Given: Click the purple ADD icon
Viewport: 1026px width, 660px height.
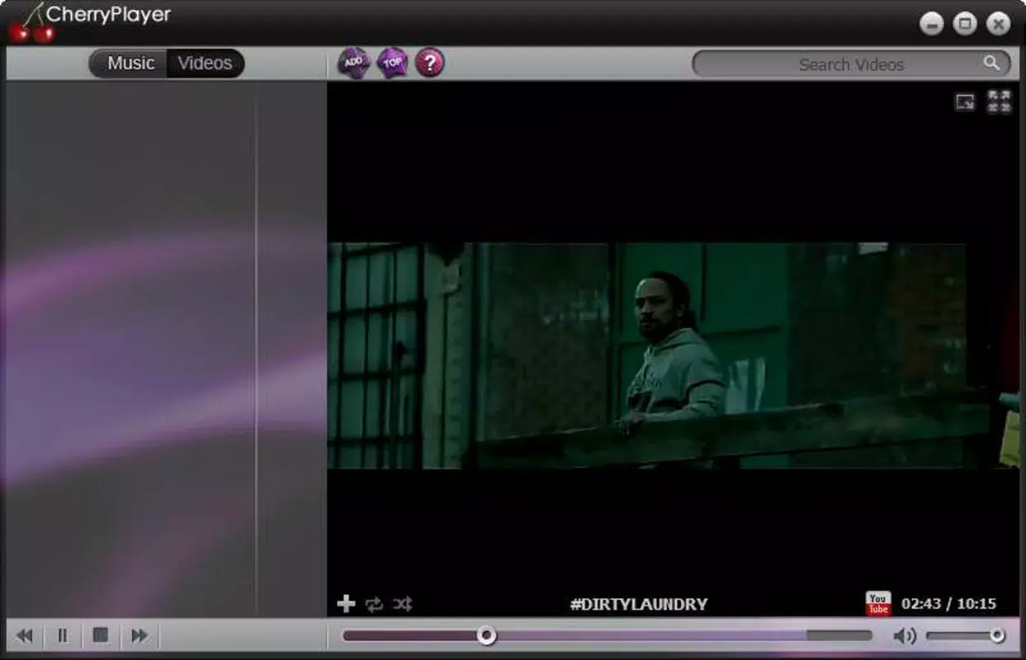Looking at the screenshot, I should tap(354, 63).
